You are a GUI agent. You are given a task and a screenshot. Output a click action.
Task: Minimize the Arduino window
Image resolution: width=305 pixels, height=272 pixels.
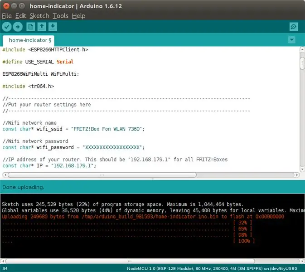pyautogui.click(x=14, y=6)
